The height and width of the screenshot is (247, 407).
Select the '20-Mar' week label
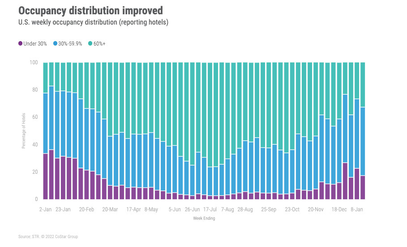pos(110,209)
